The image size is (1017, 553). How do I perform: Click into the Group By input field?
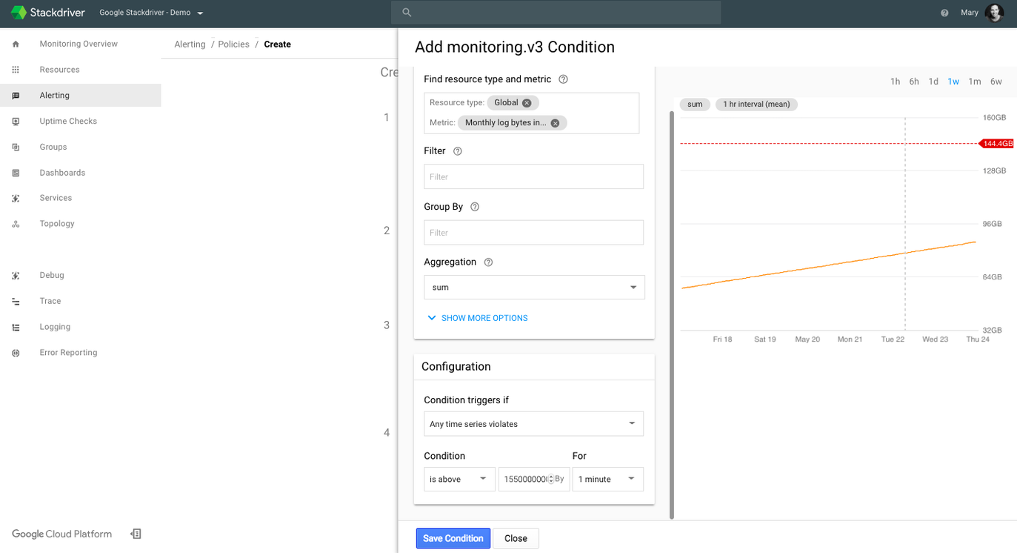[533, 232]
